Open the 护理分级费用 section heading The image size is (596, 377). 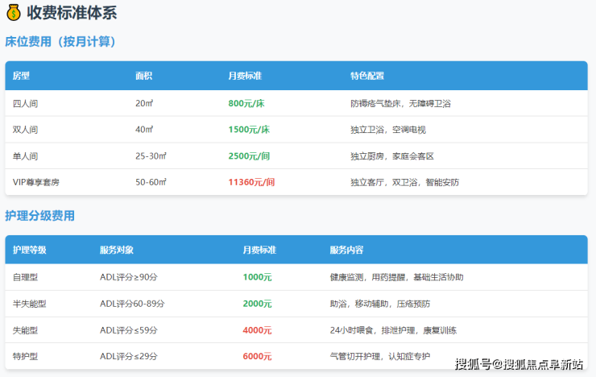(x=39, y=216)
